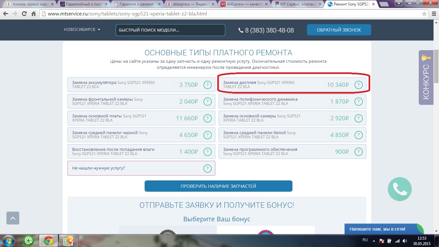Click 'Замена полифонического динамика' service text
The image size is (439, 247).
260,99
